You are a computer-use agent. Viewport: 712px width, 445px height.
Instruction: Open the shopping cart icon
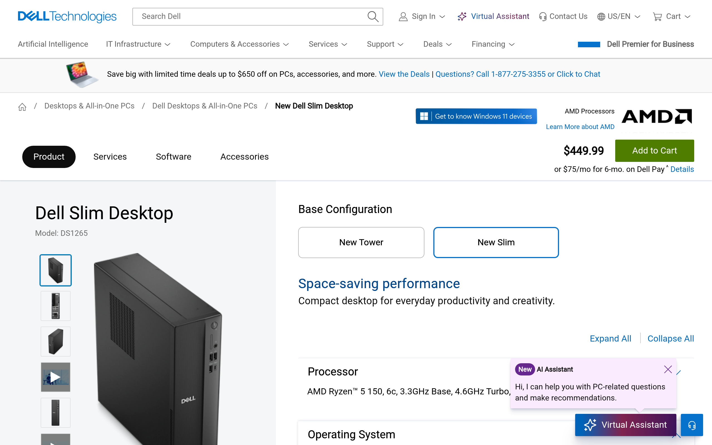pyautogui.click(x=657, y=16)
